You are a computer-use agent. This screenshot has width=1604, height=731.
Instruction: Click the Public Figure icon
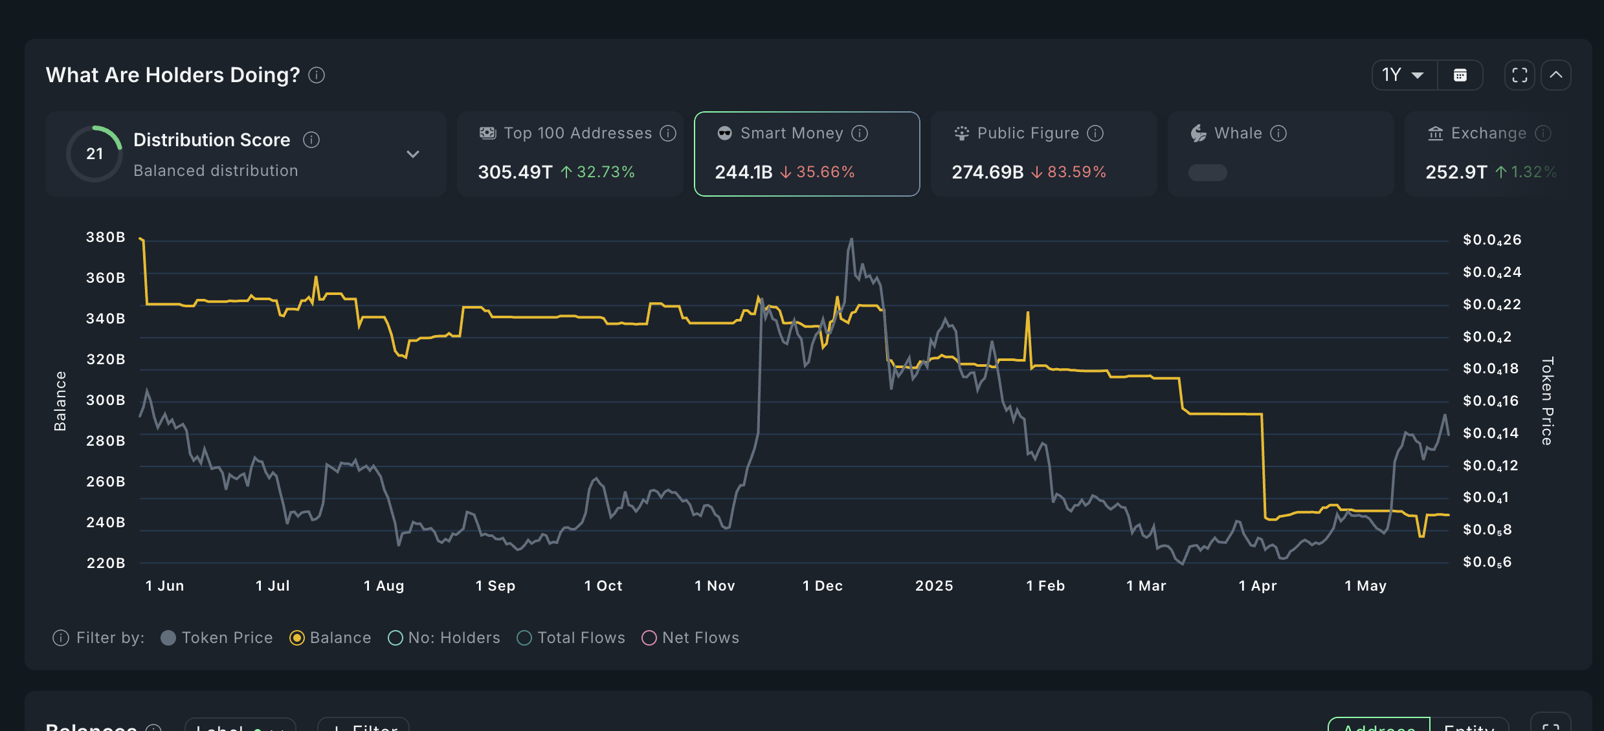[962, 133]
